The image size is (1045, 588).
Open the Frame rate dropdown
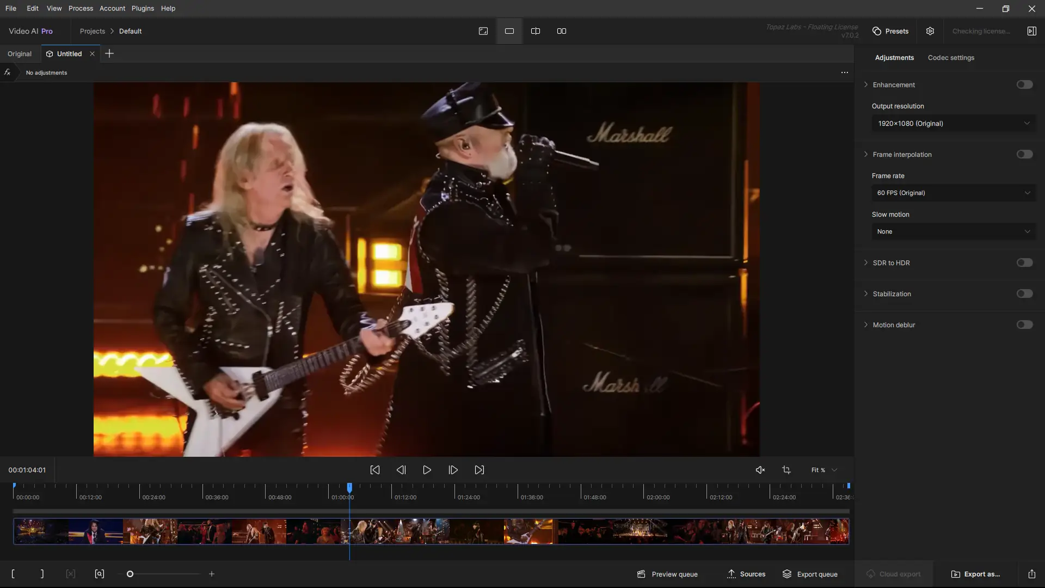[x=953, y=193]
